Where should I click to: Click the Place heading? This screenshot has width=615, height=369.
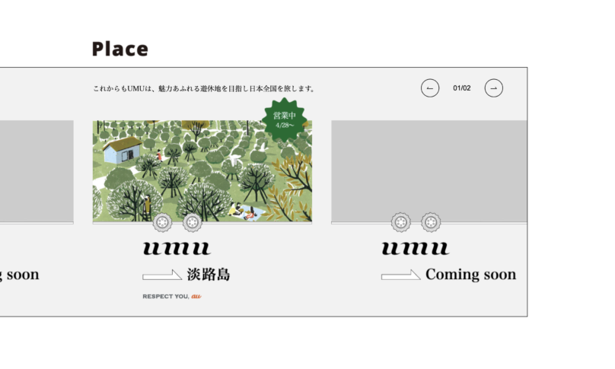(120, 49)
